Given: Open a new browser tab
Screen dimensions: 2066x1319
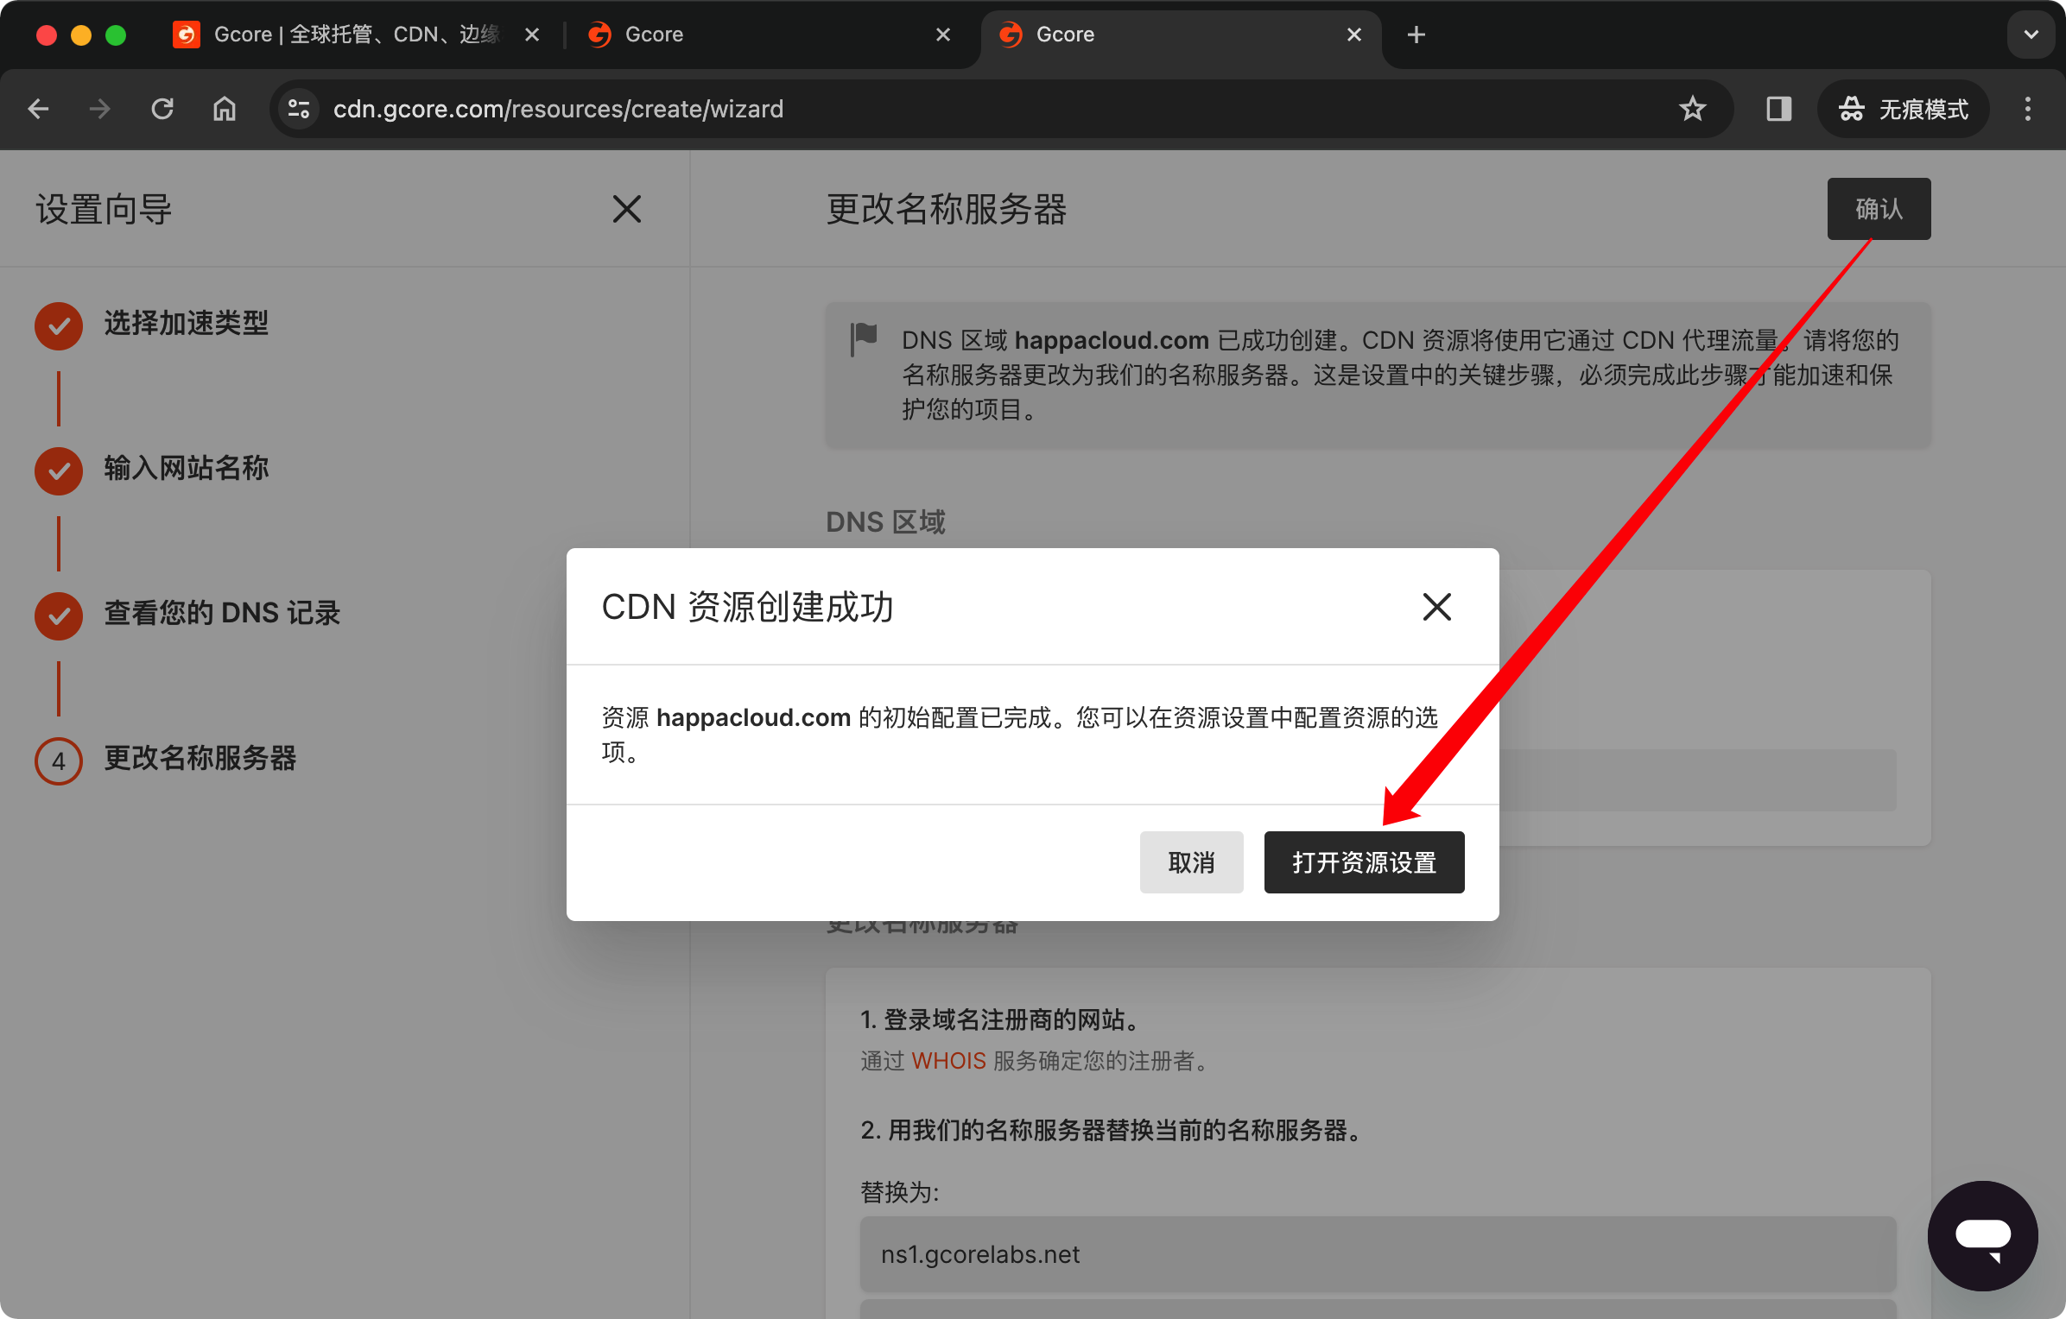Looking at the screenshot, I should coord(1416,35).
